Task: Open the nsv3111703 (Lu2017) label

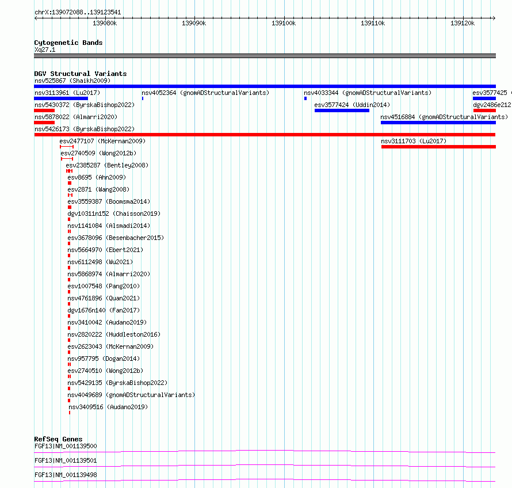Action: point(414,141)
